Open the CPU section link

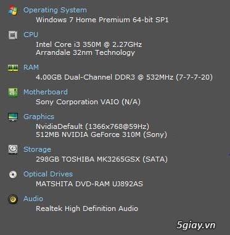pyautogui.click(x=31, y=35)
